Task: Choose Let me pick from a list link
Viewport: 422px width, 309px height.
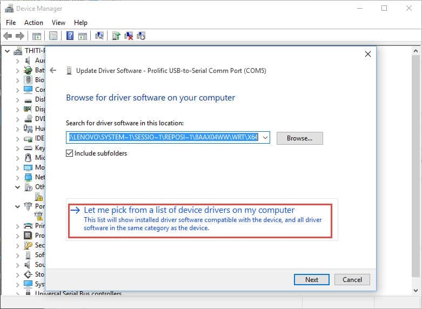Action: pos(189,210)
